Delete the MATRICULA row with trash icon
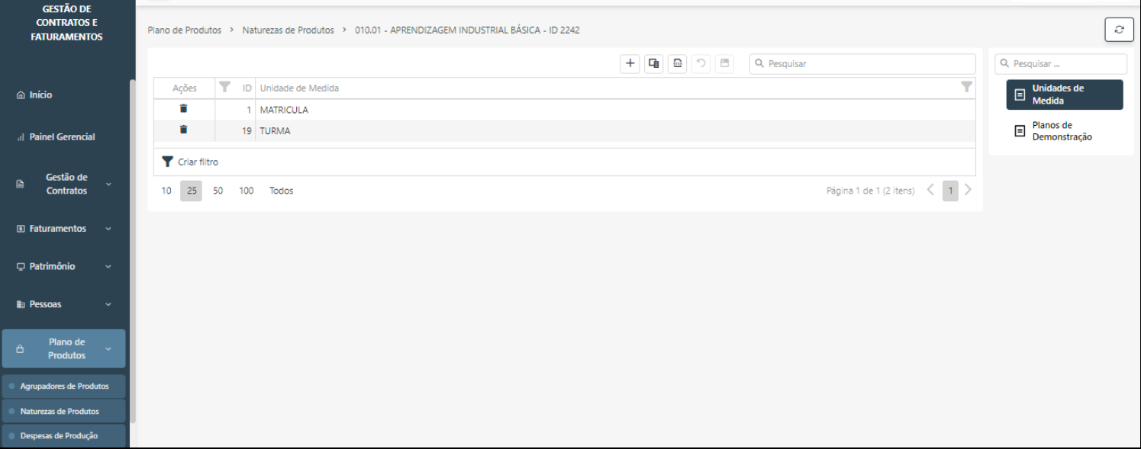Viewport: 1141px width, 449px height. [x=184, y=109]
